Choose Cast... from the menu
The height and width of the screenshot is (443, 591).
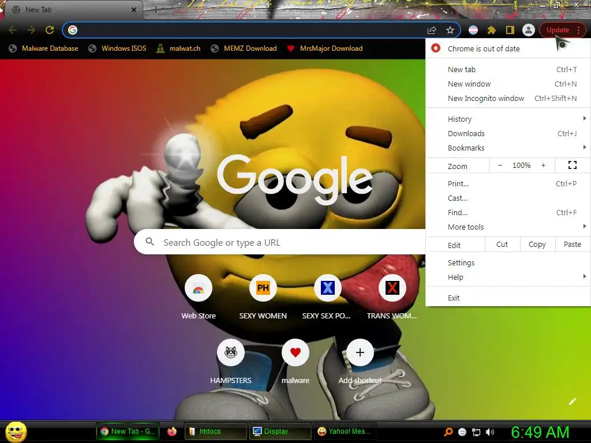[508, 198]
